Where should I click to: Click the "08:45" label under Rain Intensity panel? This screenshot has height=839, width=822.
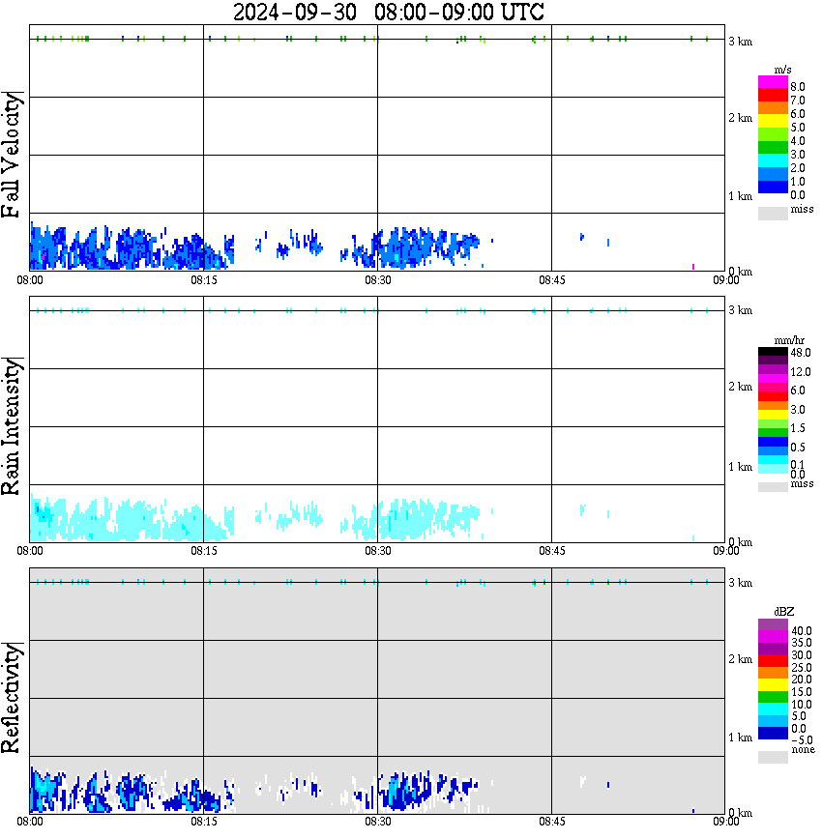pyautogui.click(x=552, y=551)
